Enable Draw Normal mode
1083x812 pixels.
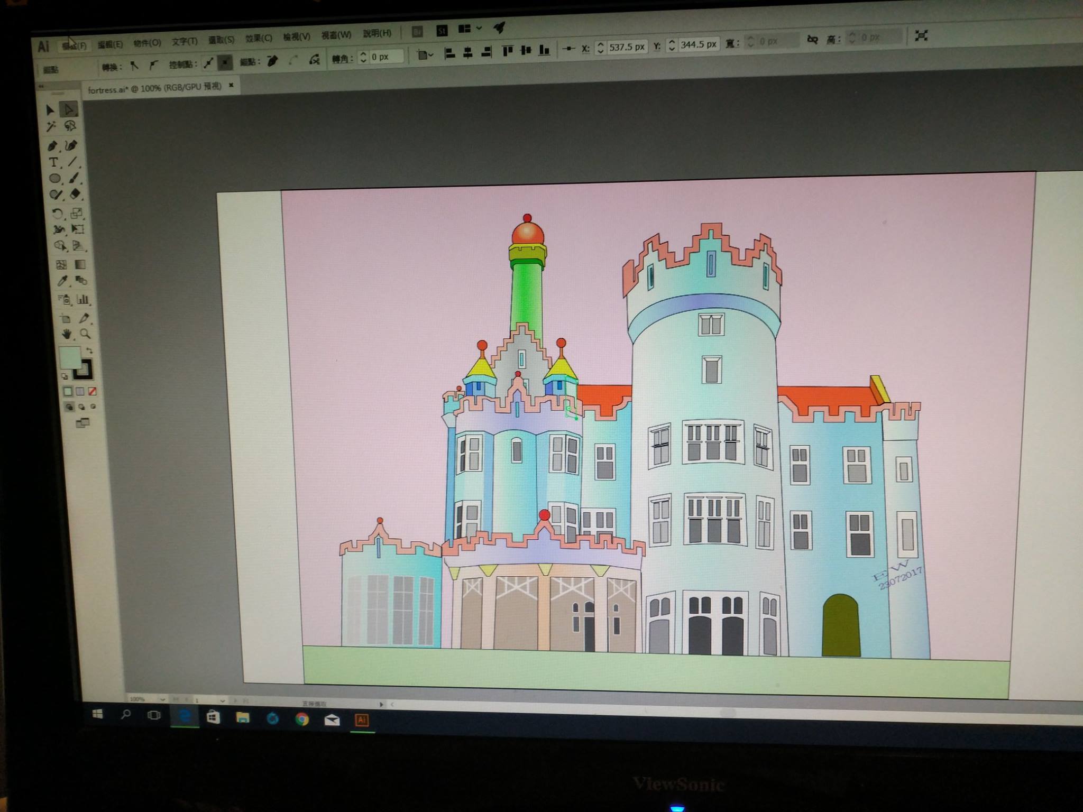pyautogui.click(x=69, y=407)
